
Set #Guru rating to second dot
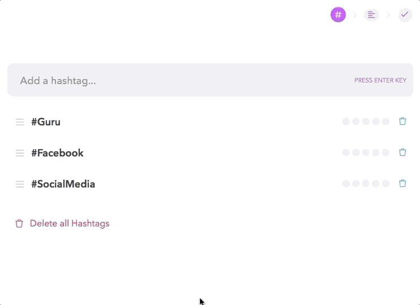tap(355, 121)
